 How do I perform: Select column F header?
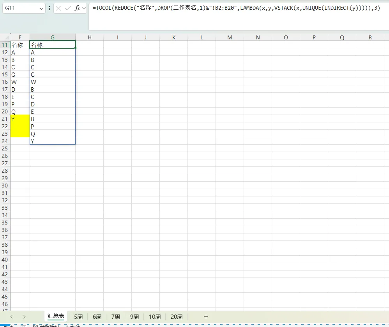point(20,37)
